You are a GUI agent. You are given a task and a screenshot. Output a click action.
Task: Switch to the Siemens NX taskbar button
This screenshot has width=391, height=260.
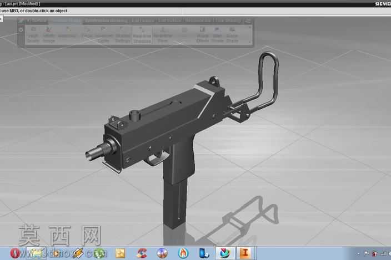(225, 253)
